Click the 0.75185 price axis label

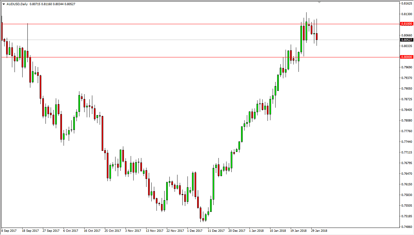point(406,216)
